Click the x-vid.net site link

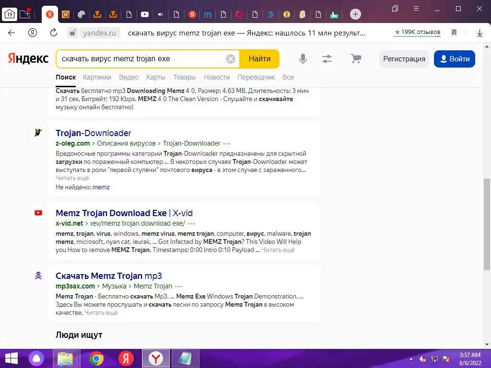pos(69,223)
